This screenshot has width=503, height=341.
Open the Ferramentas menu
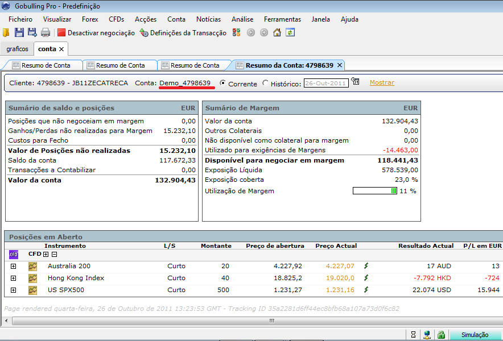pyautogui.click(x=282, y=19)
